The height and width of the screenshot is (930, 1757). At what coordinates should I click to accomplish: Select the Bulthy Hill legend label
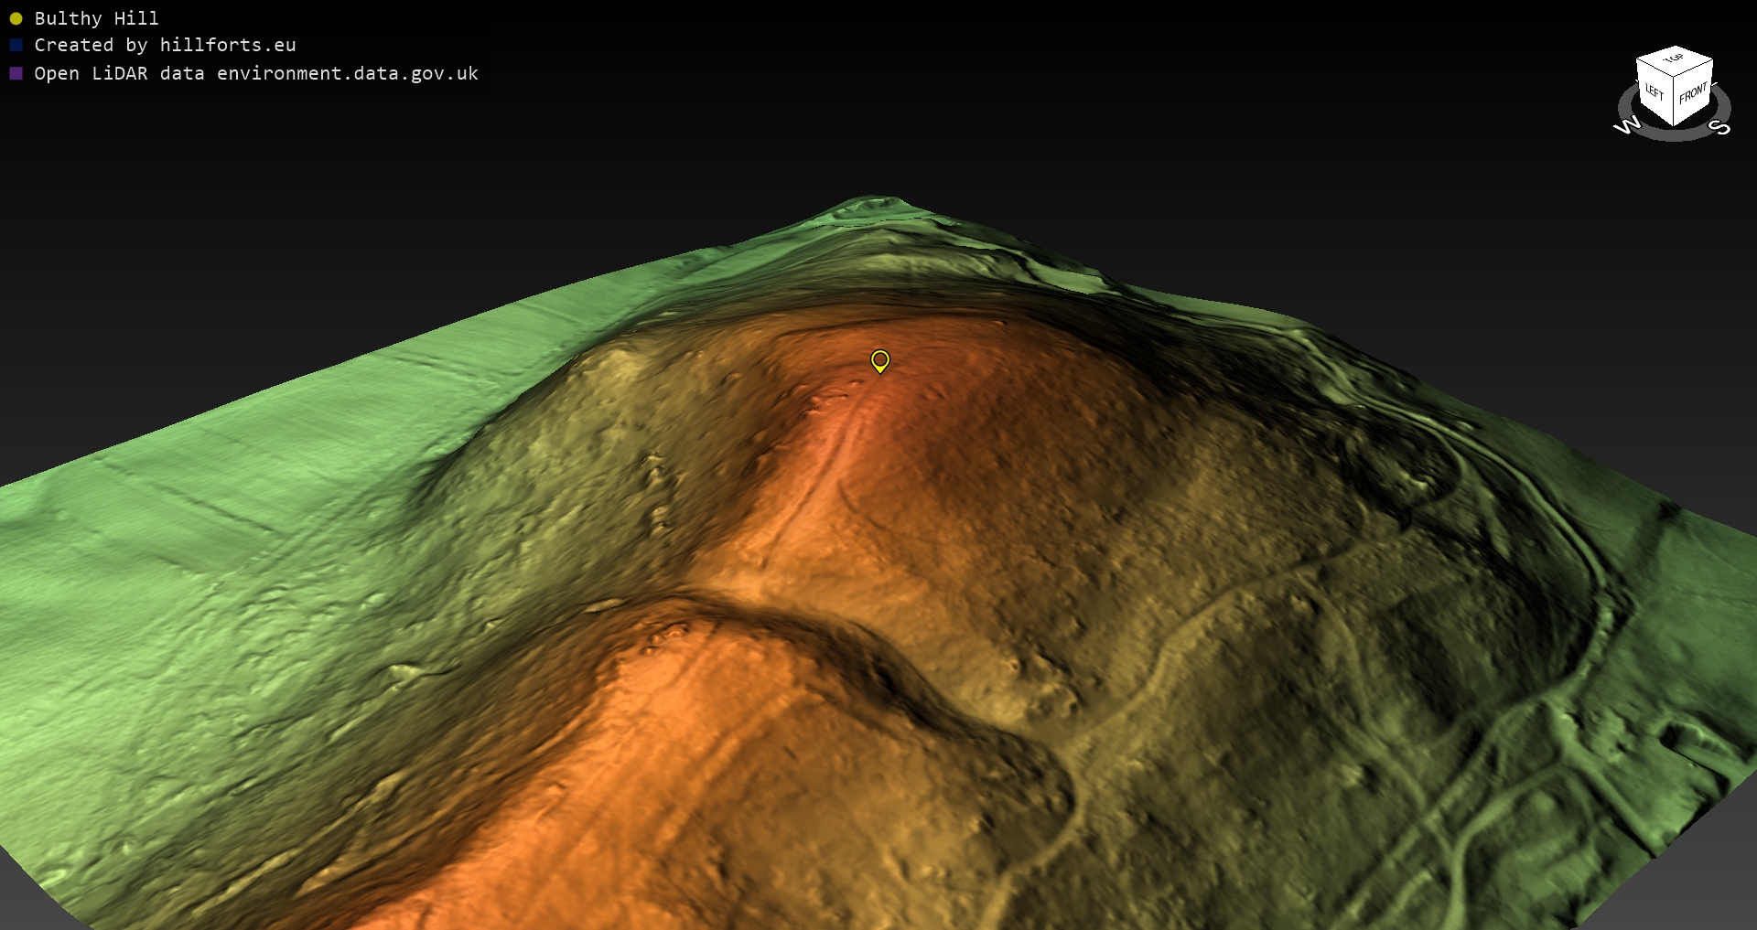click(x=96, y=18)
